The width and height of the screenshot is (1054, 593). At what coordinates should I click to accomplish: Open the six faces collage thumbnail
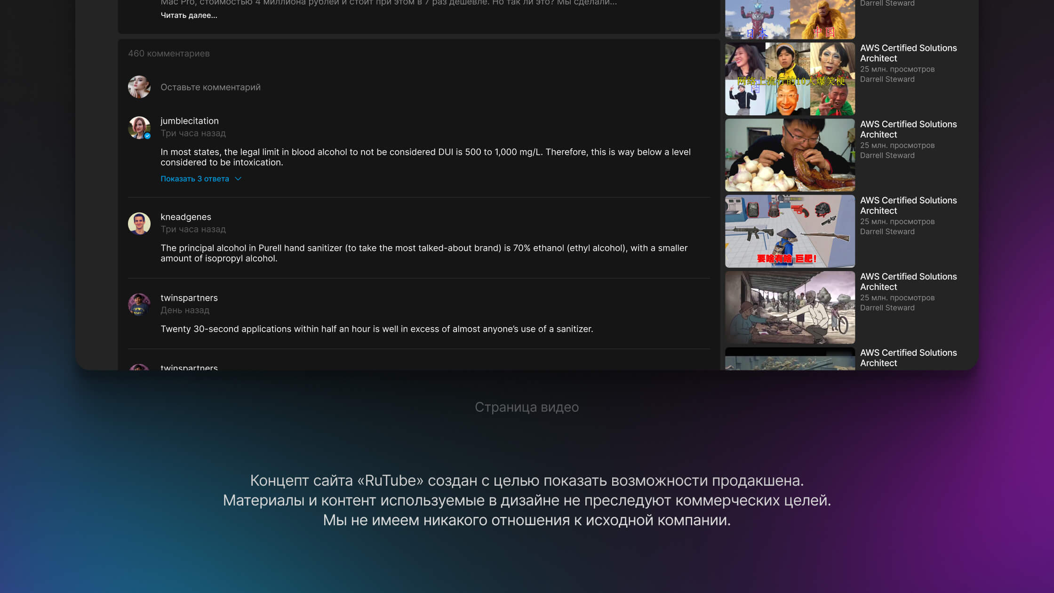(x=790, y=79)
